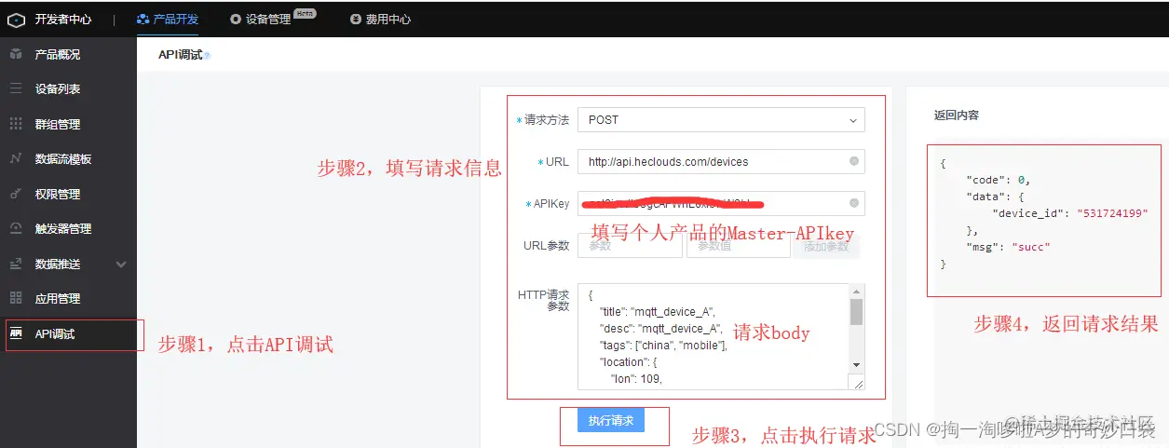Open 设备列表 in the sidebar
1169x448 pixels.
(x=58, y=88)
